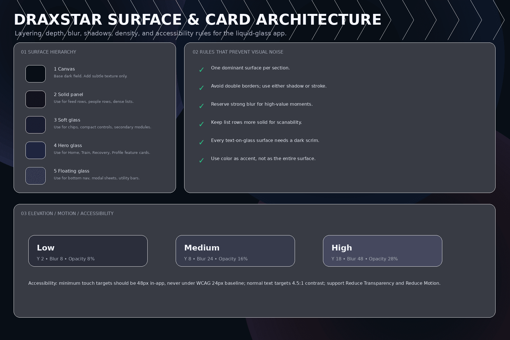
Task: Click text Use for feed rows, people rows
Action: click(x=93, y=102)
